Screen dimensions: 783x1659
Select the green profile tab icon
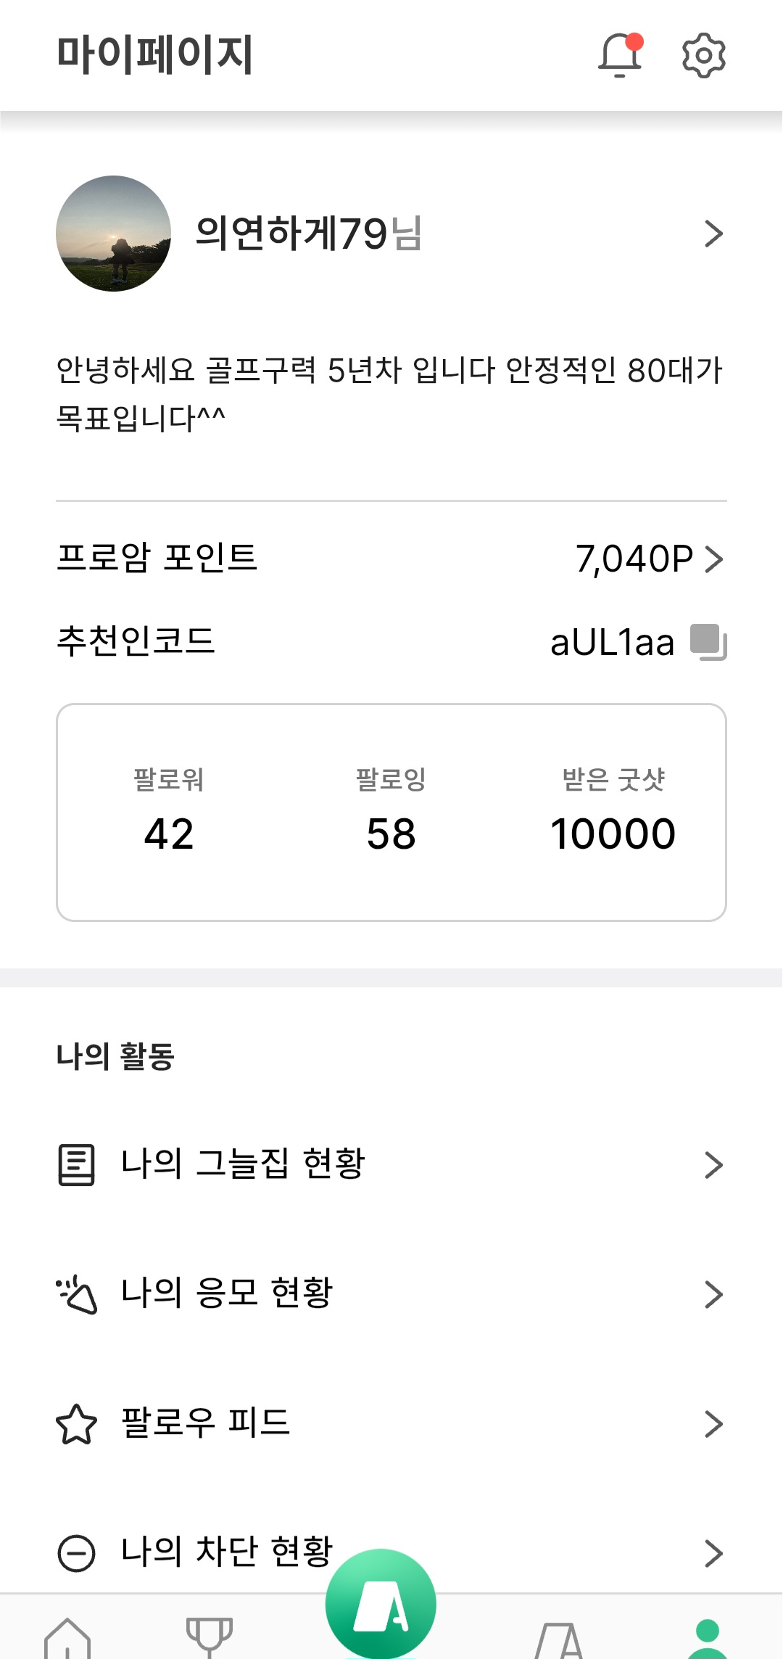point(706,1638)
